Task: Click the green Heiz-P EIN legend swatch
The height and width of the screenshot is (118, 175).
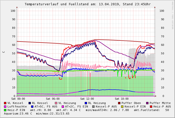Action: coord(5,110)
